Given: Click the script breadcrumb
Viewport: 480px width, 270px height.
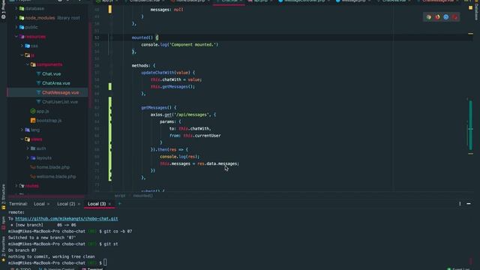Looking at the screenshot, I should 120,196.
